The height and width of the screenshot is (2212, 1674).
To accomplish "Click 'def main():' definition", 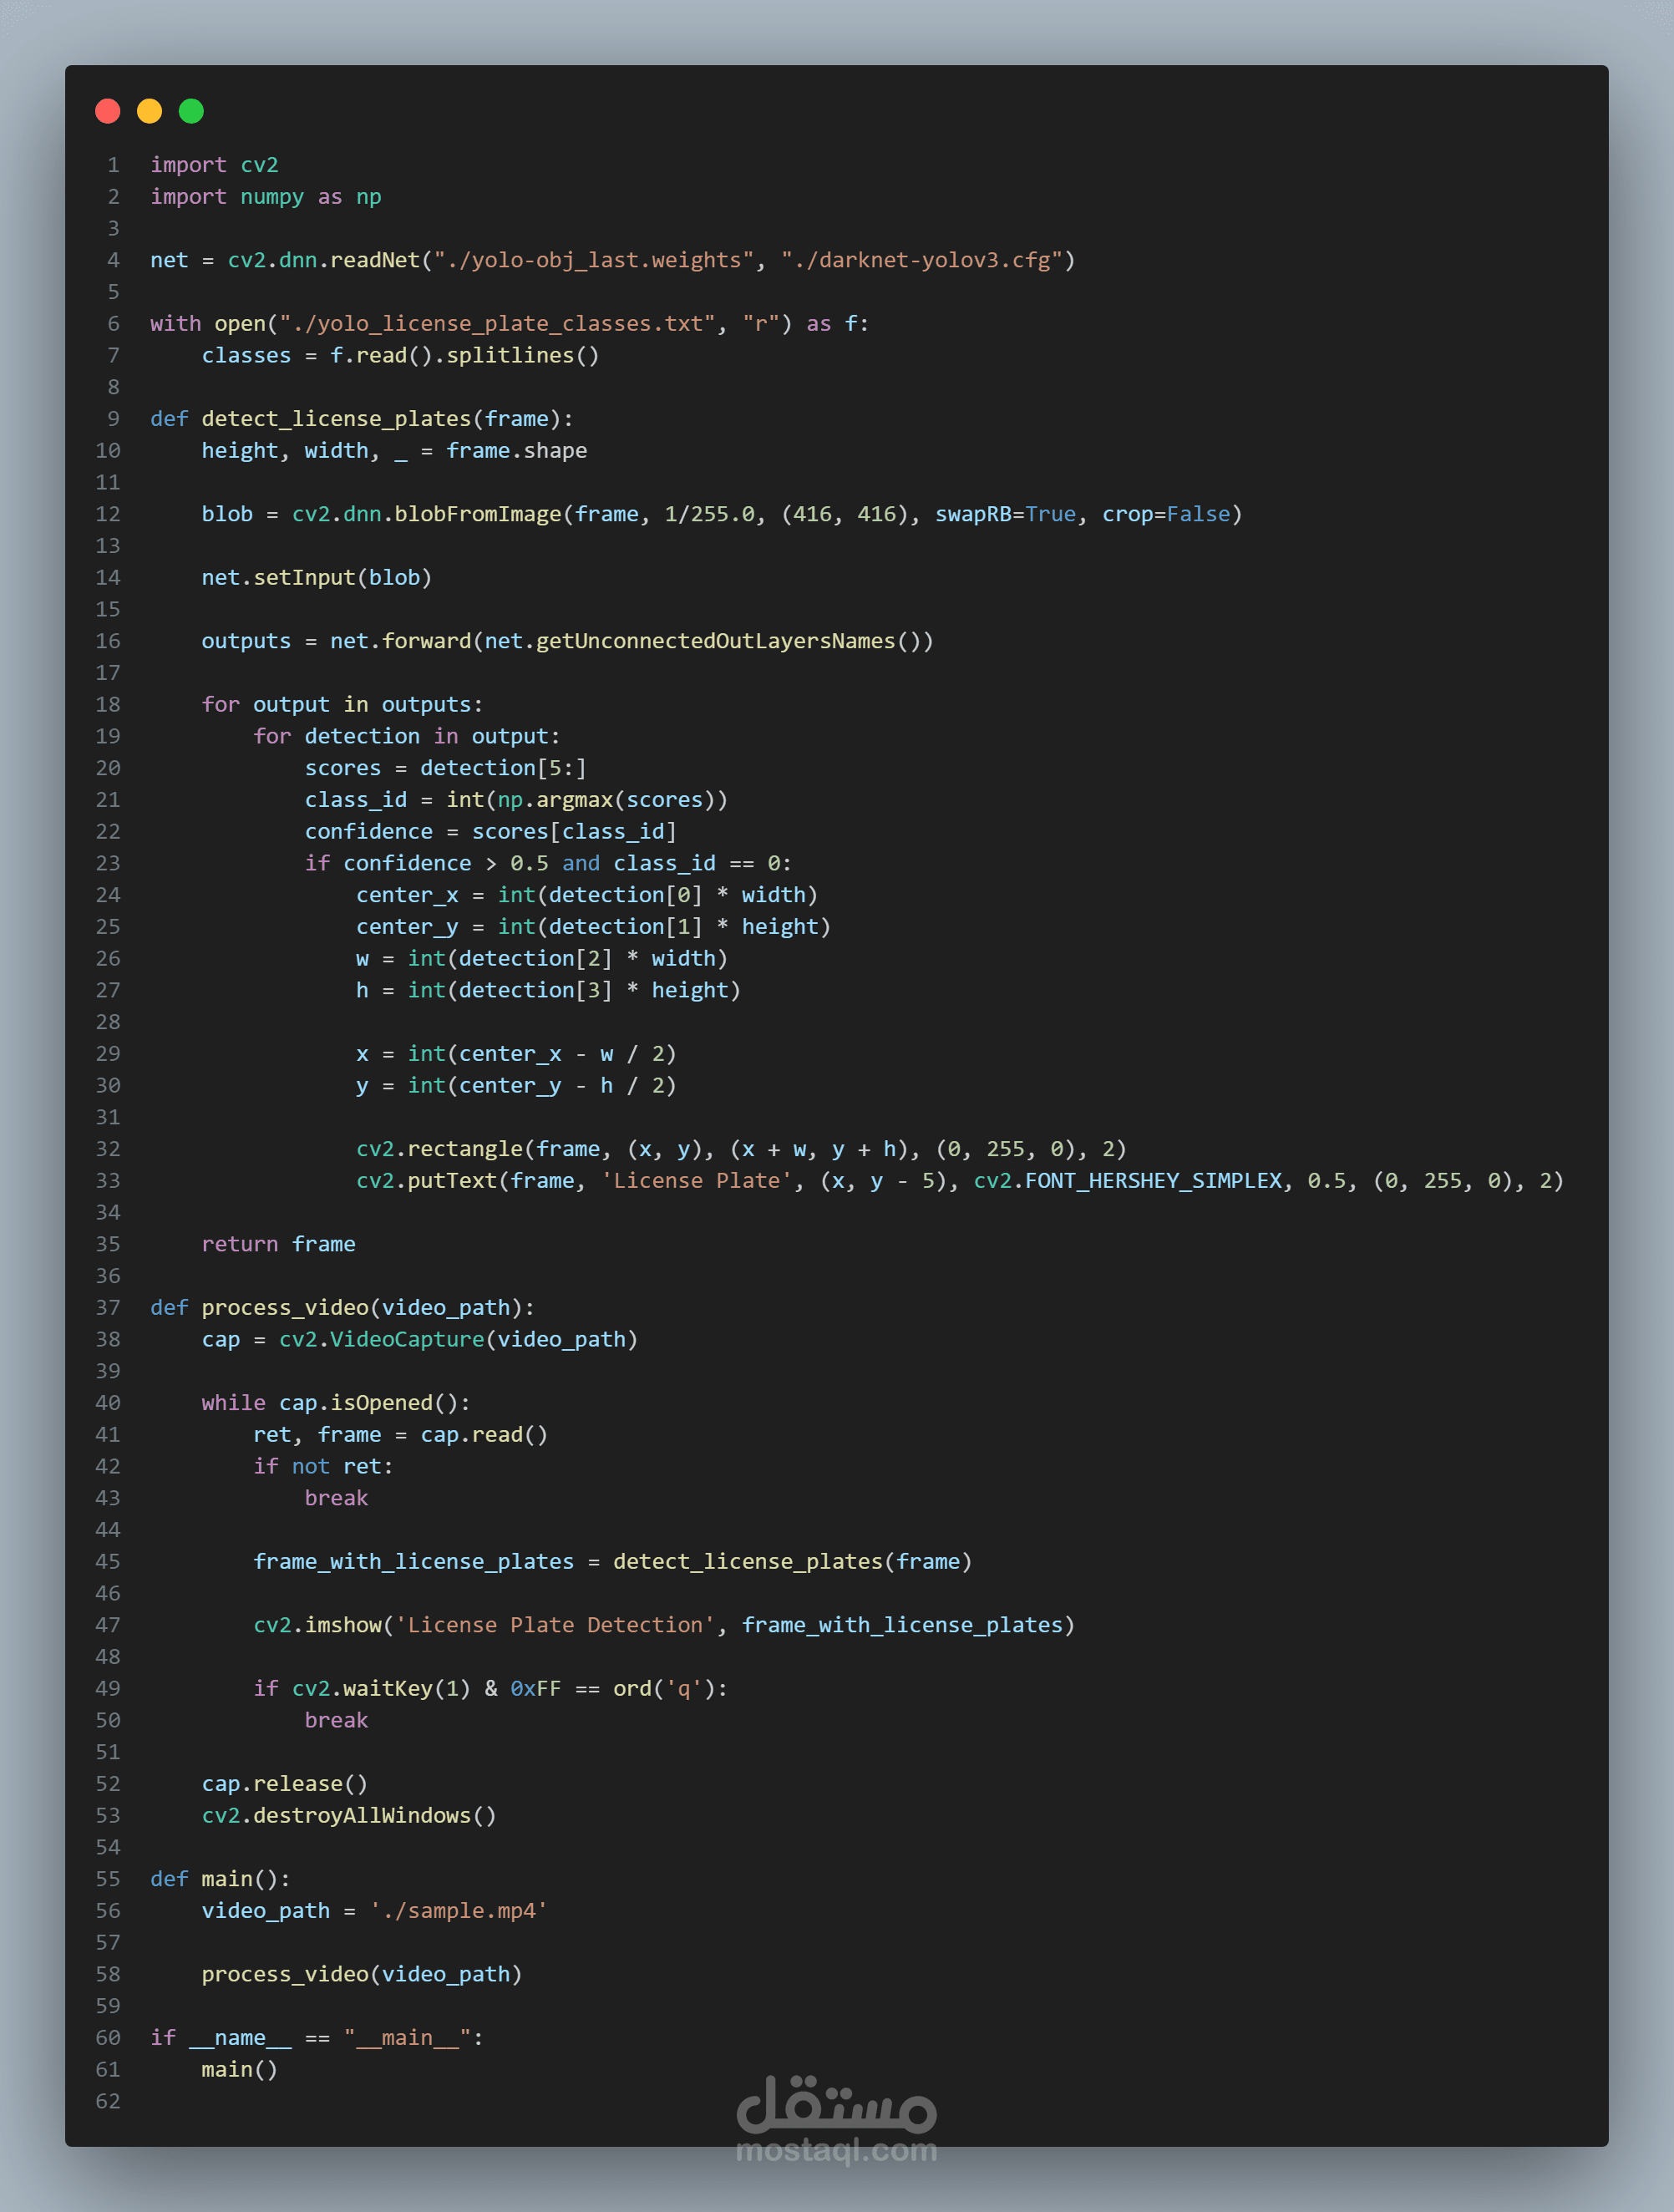I will [x=220, y=1880].
